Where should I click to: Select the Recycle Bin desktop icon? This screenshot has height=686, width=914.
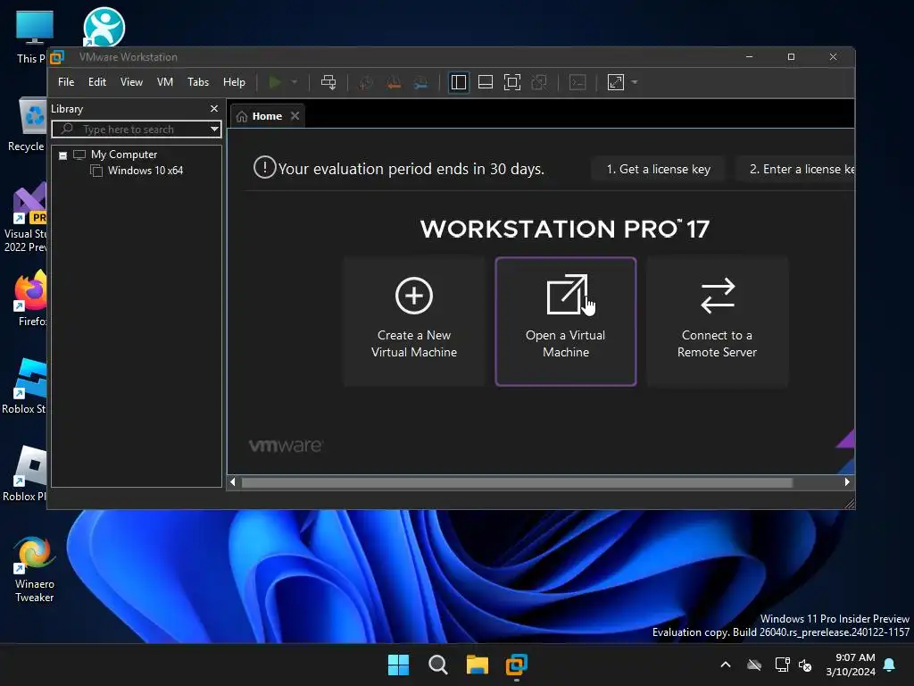(28, 125)
